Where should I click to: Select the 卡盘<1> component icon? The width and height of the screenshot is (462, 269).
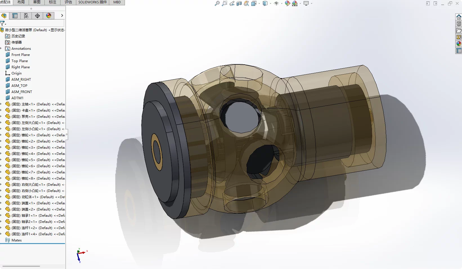tap(8, 110)
